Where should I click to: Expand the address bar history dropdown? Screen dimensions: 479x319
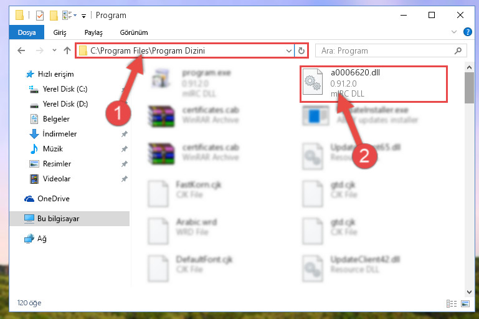[x=288, y=50]
